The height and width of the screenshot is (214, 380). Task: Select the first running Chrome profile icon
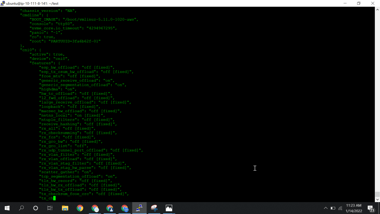pos(95,208)
